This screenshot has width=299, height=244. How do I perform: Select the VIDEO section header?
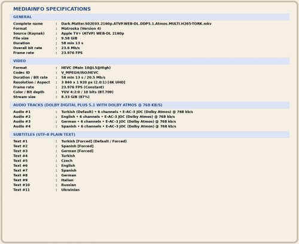(x=149, y=61)
